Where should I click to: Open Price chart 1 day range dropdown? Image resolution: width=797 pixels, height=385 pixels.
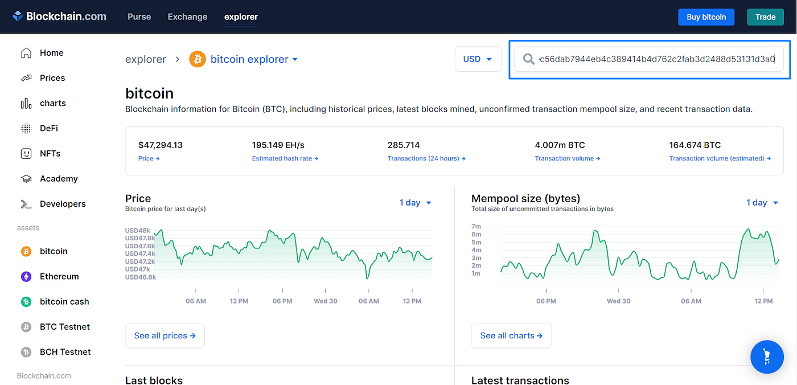click(416, 203)
